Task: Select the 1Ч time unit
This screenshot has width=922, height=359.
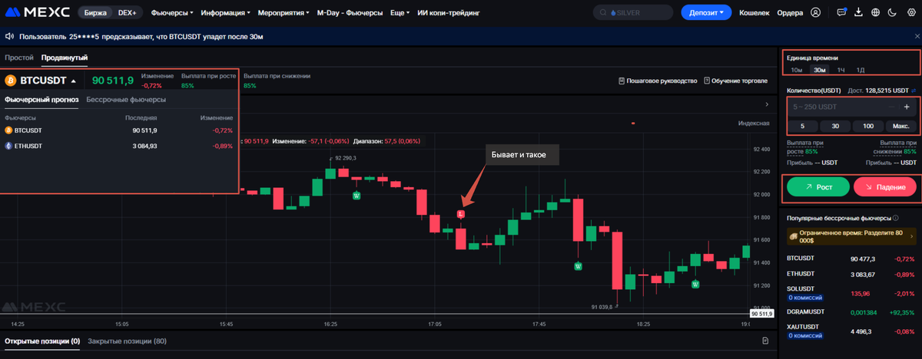Action: point(841,70)
